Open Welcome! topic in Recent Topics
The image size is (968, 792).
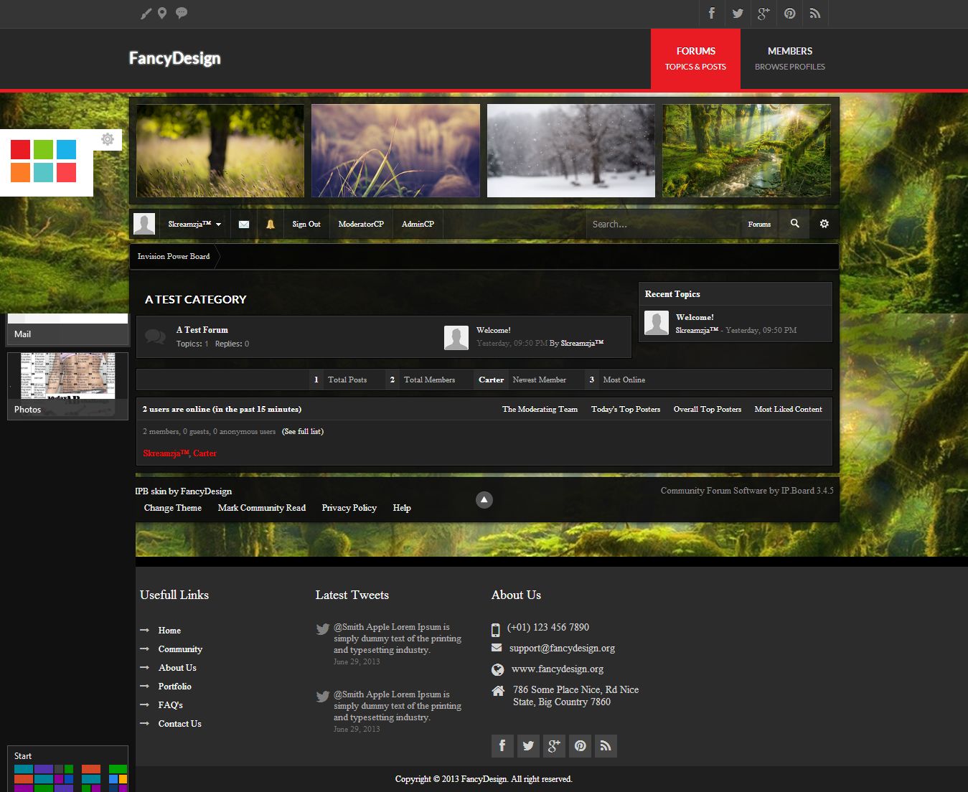pyautogui.click(x=695, y=317)
